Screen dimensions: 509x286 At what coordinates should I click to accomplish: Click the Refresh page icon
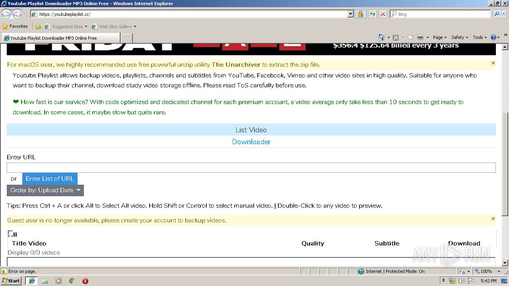(372, 14)
